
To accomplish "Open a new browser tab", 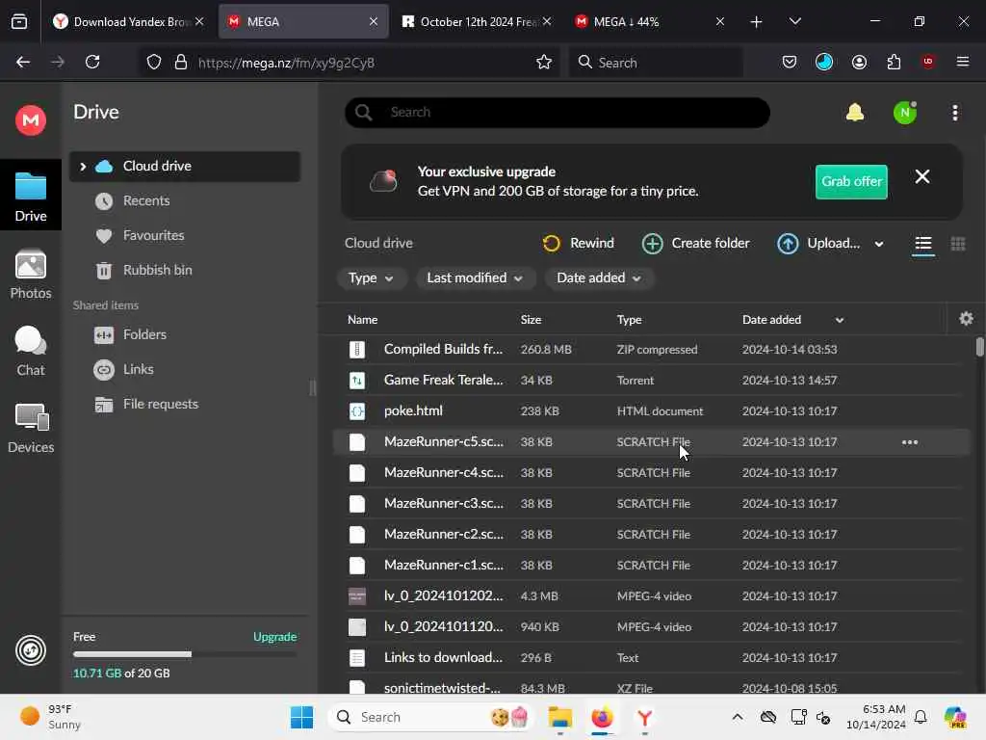I will (756, 21).
